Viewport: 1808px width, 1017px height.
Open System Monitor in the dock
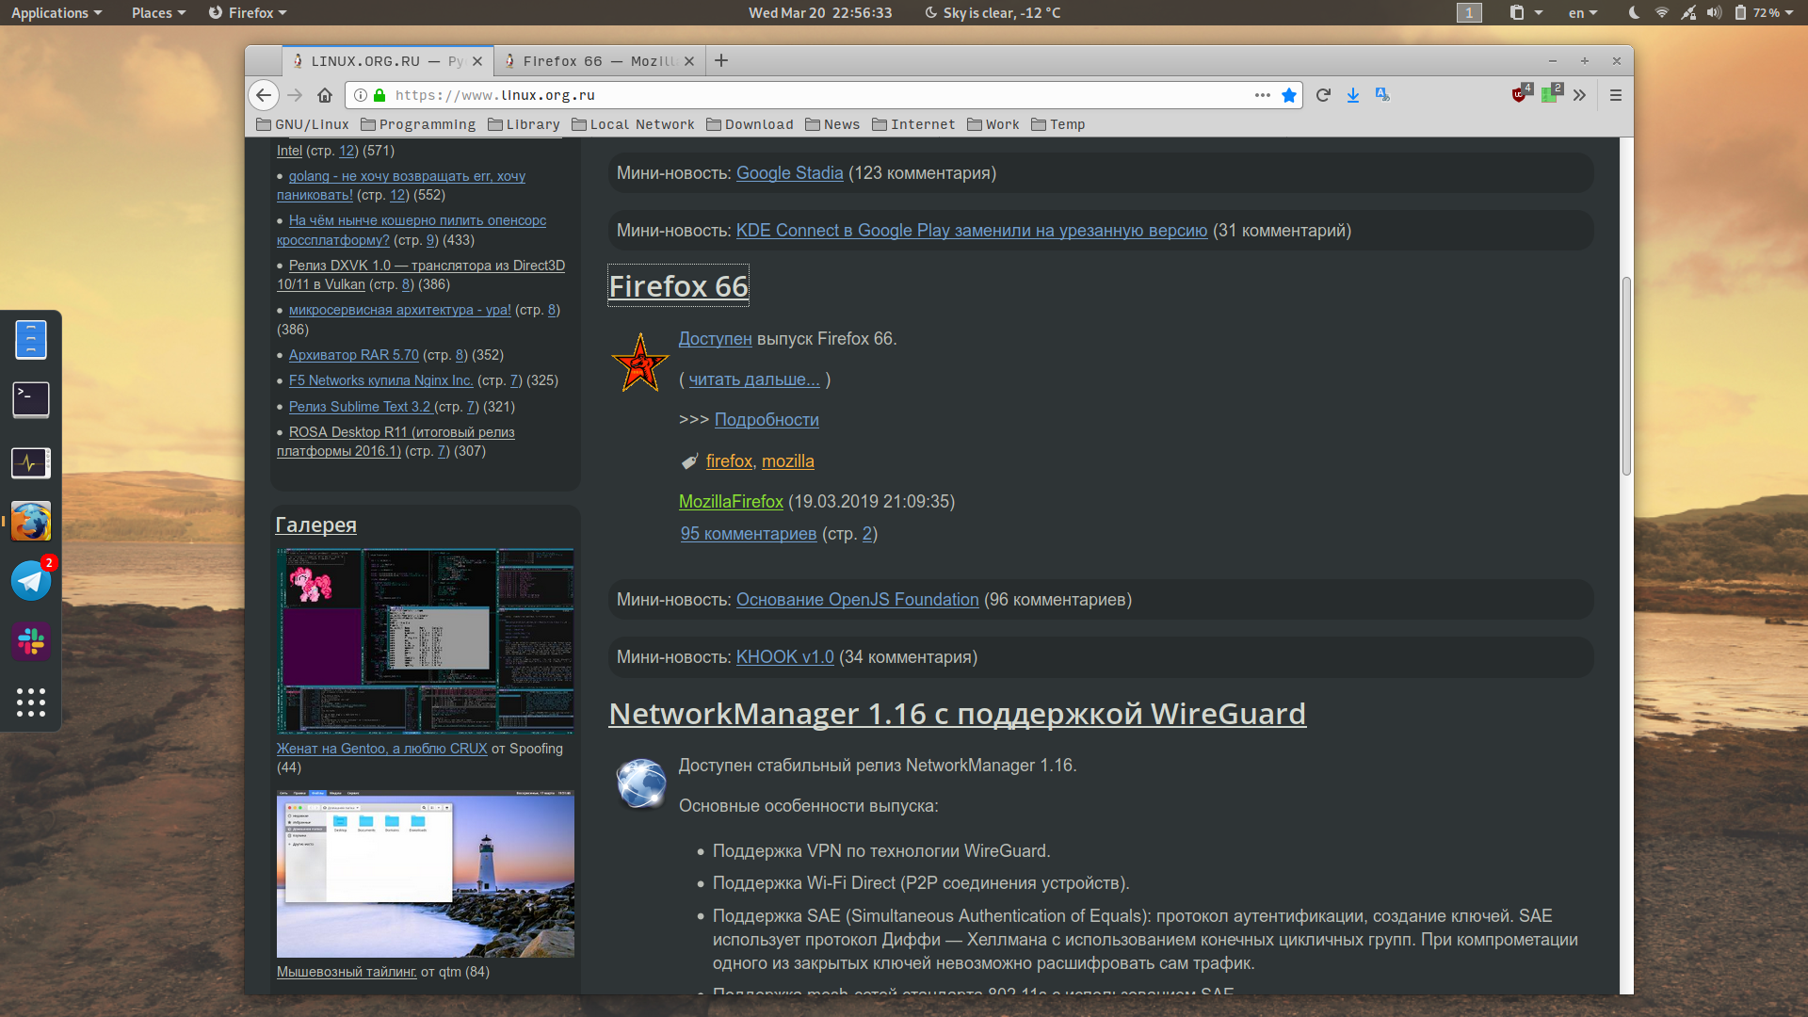click(31, 462)
